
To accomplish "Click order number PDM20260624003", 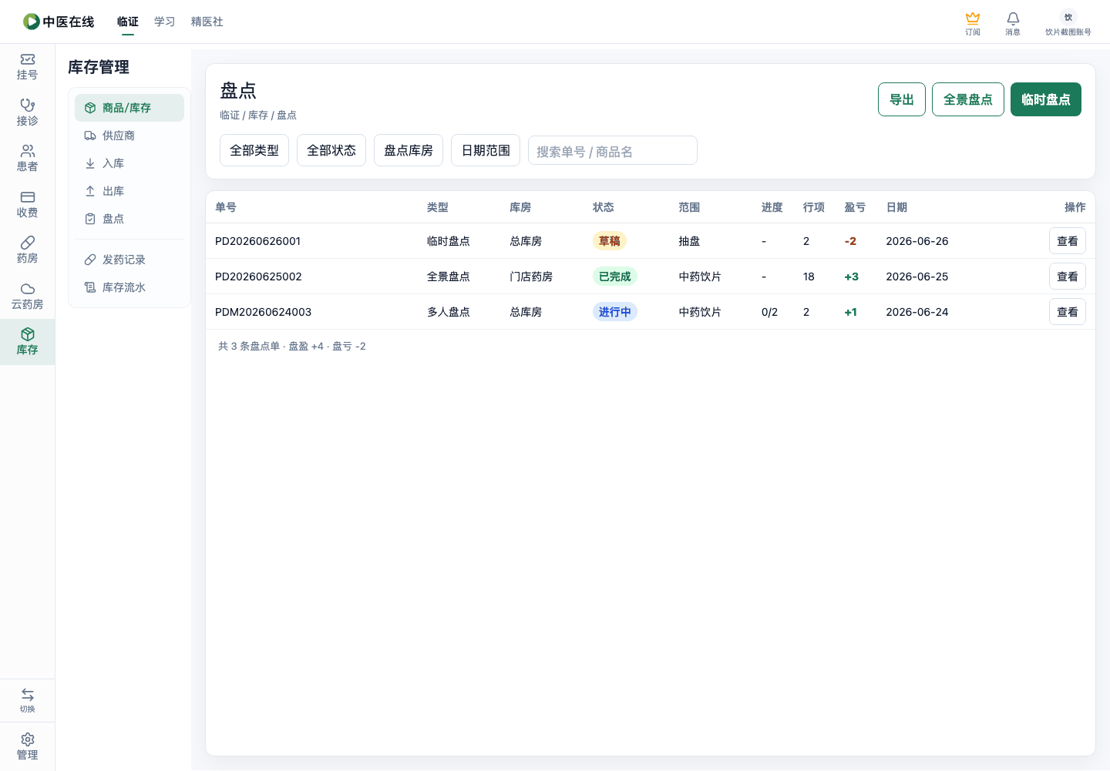I will pos(263,312).
